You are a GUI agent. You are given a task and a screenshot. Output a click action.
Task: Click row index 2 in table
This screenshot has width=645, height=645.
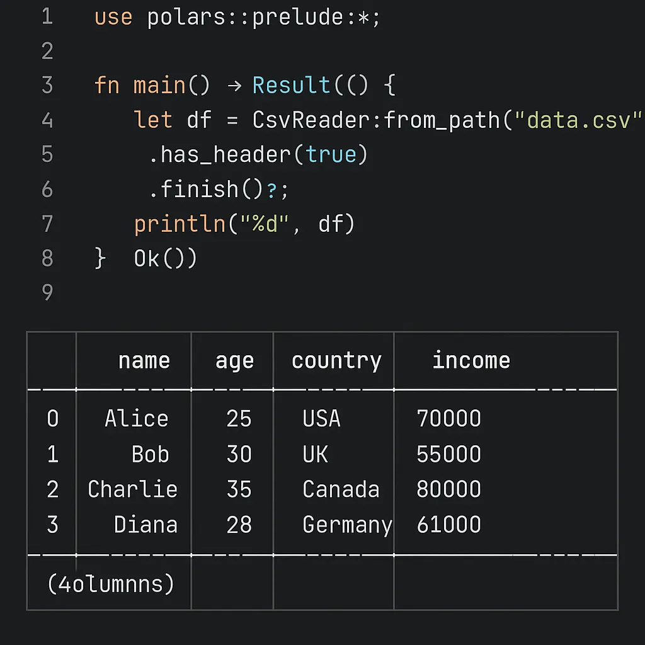(52, 489)
